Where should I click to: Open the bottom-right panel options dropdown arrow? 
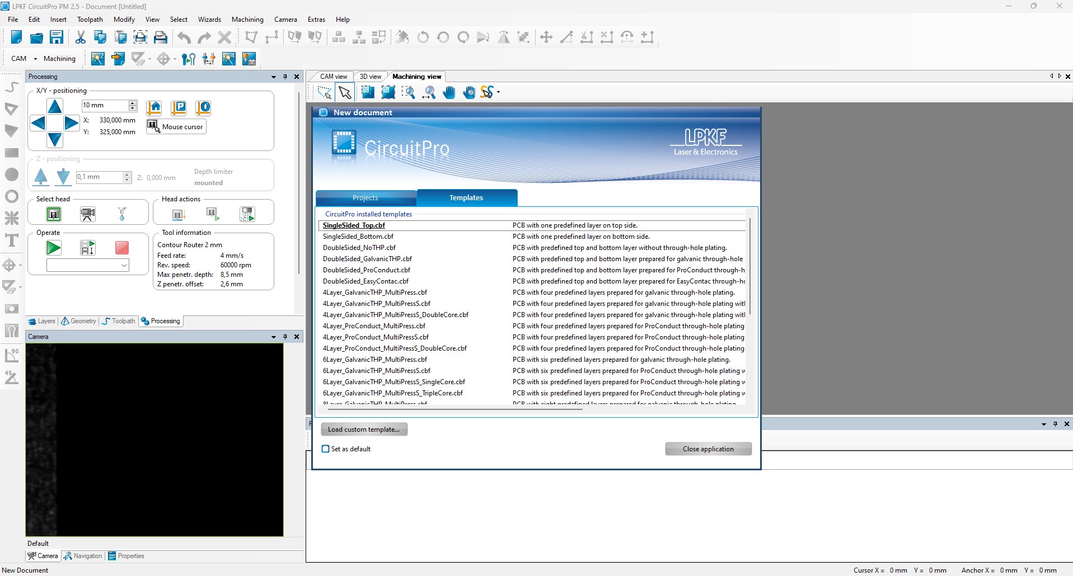tap(1044, 424)
